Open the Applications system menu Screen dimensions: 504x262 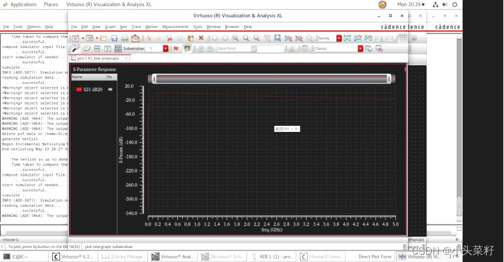[x=23, y=4]
